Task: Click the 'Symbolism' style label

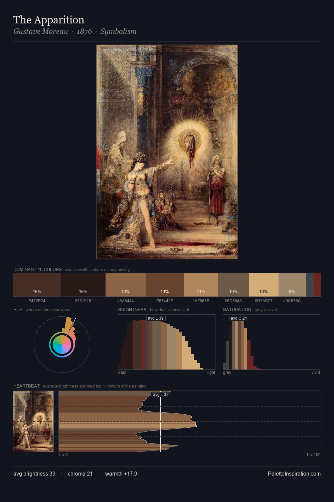Action: click(x=119, y=31)
